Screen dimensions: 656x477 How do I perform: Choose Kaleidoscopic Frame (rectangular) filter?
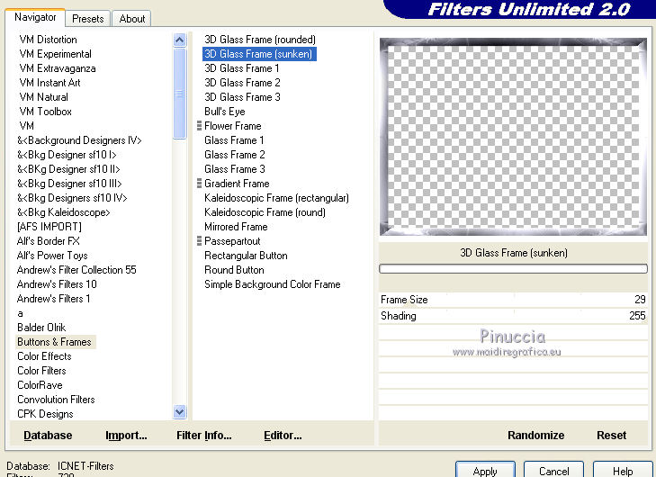coord(276,197)
